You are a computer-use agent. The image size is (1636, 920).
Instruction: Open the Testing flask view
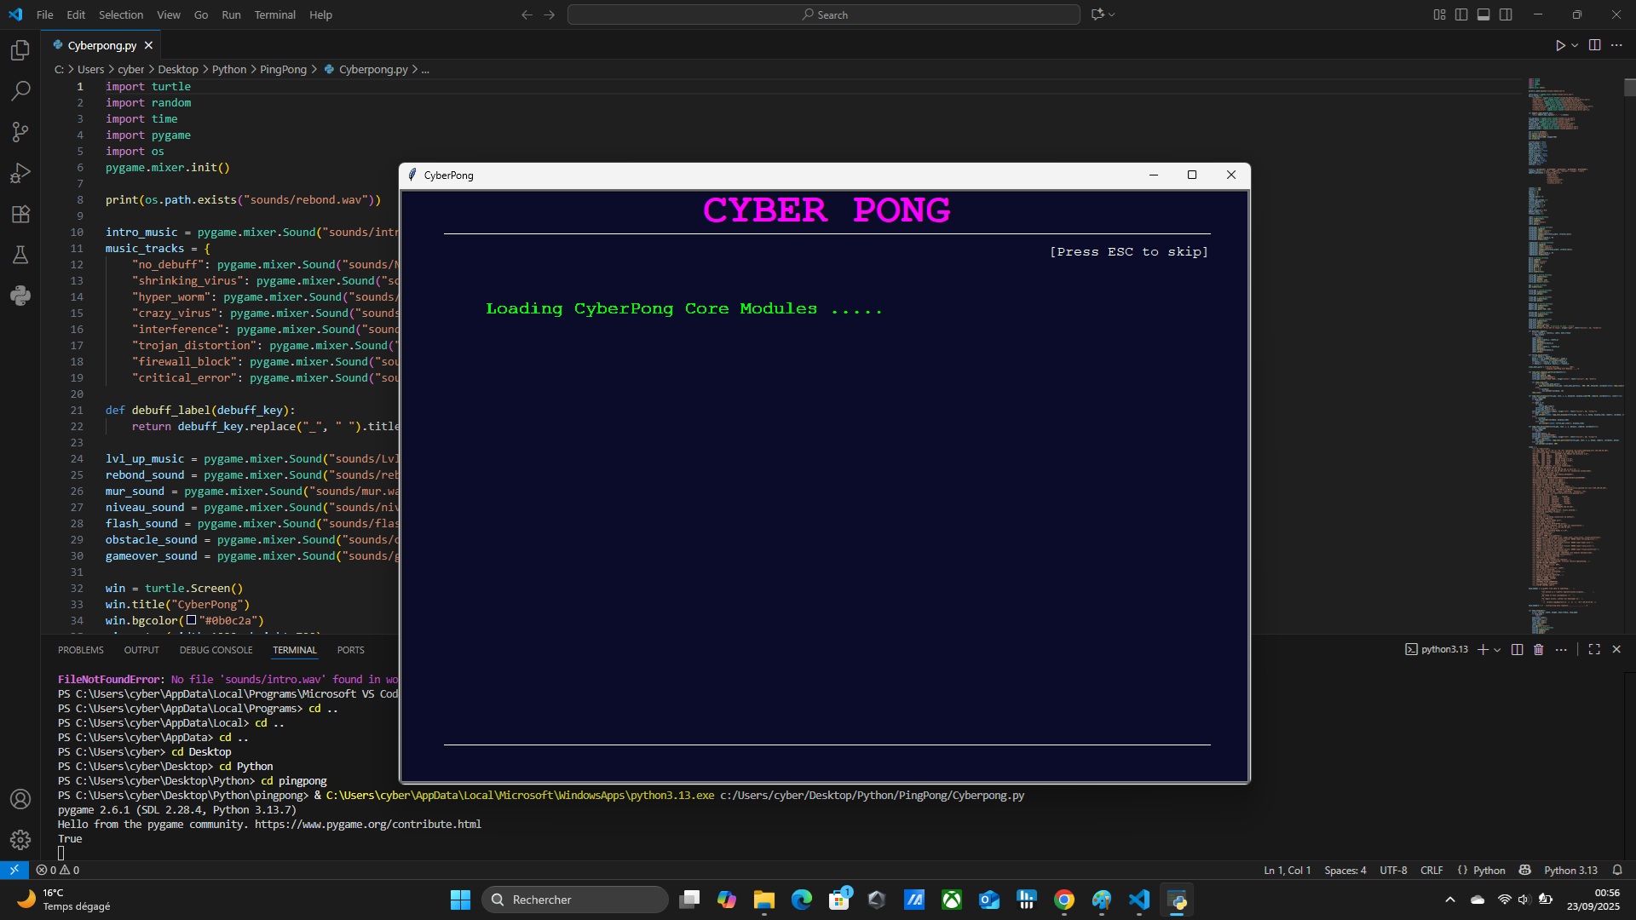tap(20, 255)
